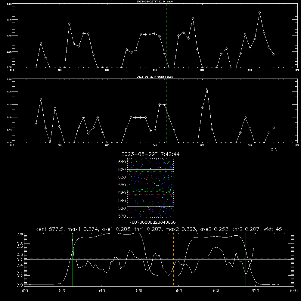
Task: Click second green dashed line in dawn plot
Action: pyautogui.click(x=166, y=36)
